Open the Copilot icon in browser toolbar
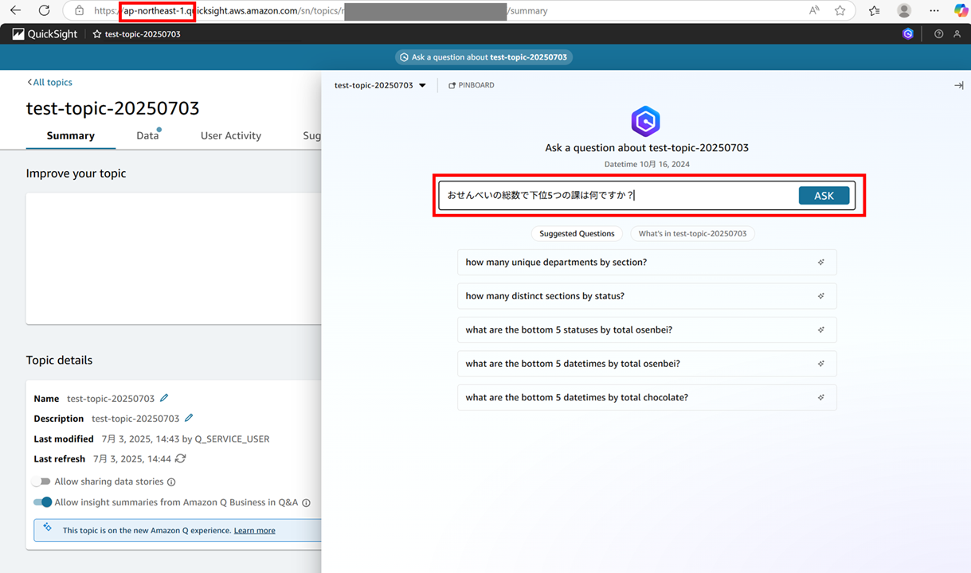The height and width of the screenshot is (573, 971). [x=960, y=10]
